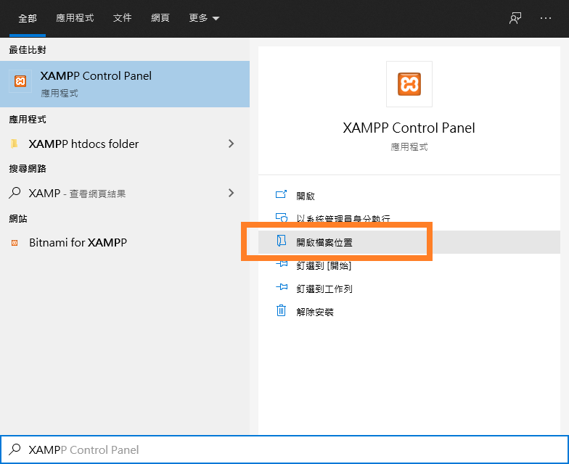This screenshot has width=569, height=464.
Task: Open the Bitnami for XAMPP website
Action: (x=125, y=242)
